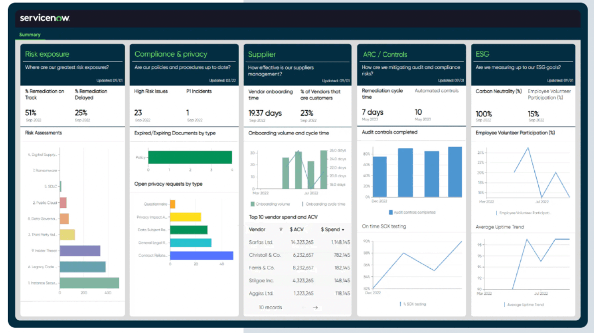Image resolution: width=594 pixels, height=333 pixels.
Task: Click the Instance Security bar in Risk Assessments
Action: [89, 283]
